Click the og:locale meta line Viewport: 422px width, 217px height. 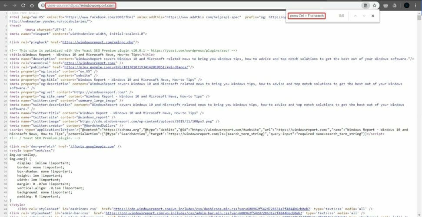tap(53, 71)
